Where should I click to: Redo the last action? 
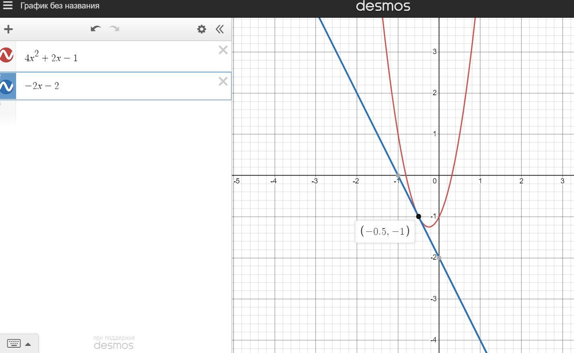point(114,29)
